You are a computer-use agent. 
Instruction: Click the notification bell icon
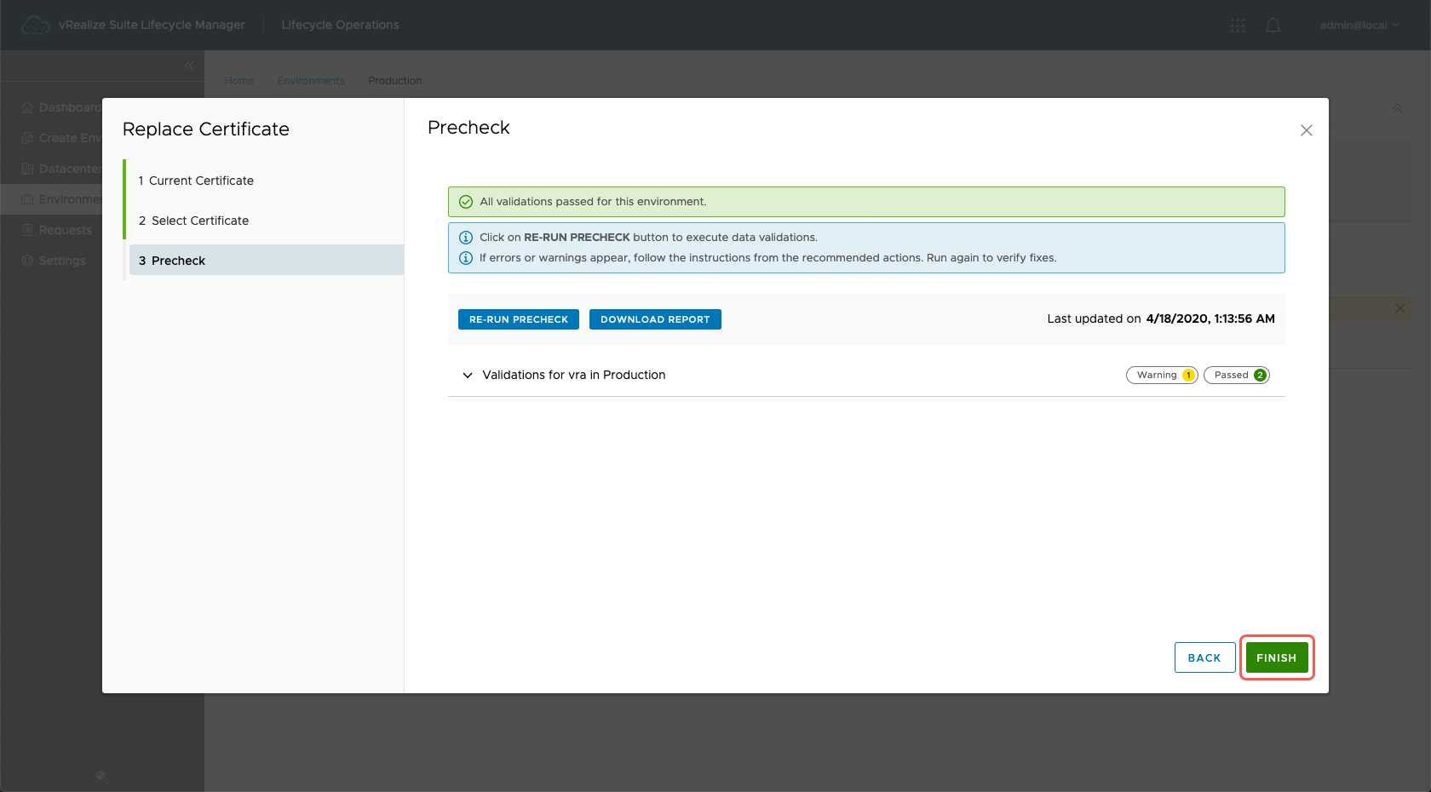point(1273,26)
